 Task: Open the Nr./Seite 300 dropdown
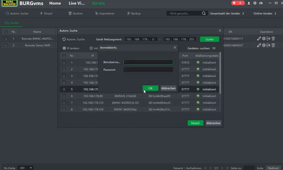(25, 168)
